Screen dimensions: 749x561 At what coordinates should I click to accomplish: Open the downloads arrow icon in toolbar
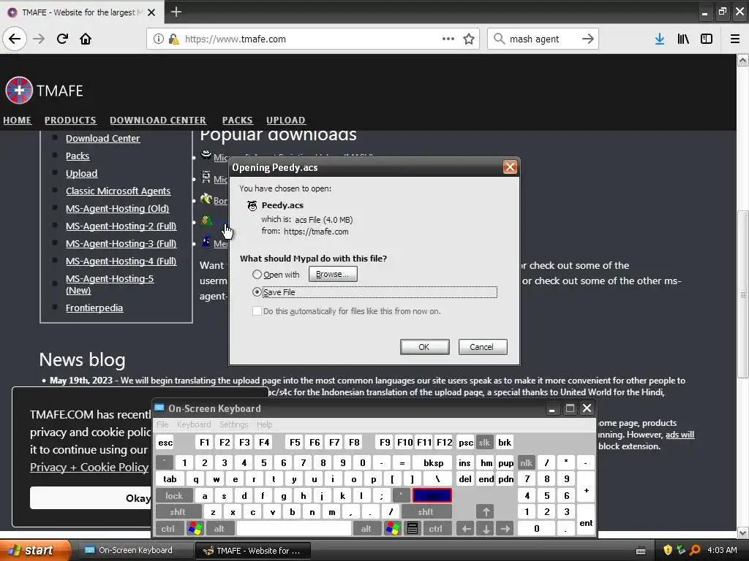click(660, 39)
